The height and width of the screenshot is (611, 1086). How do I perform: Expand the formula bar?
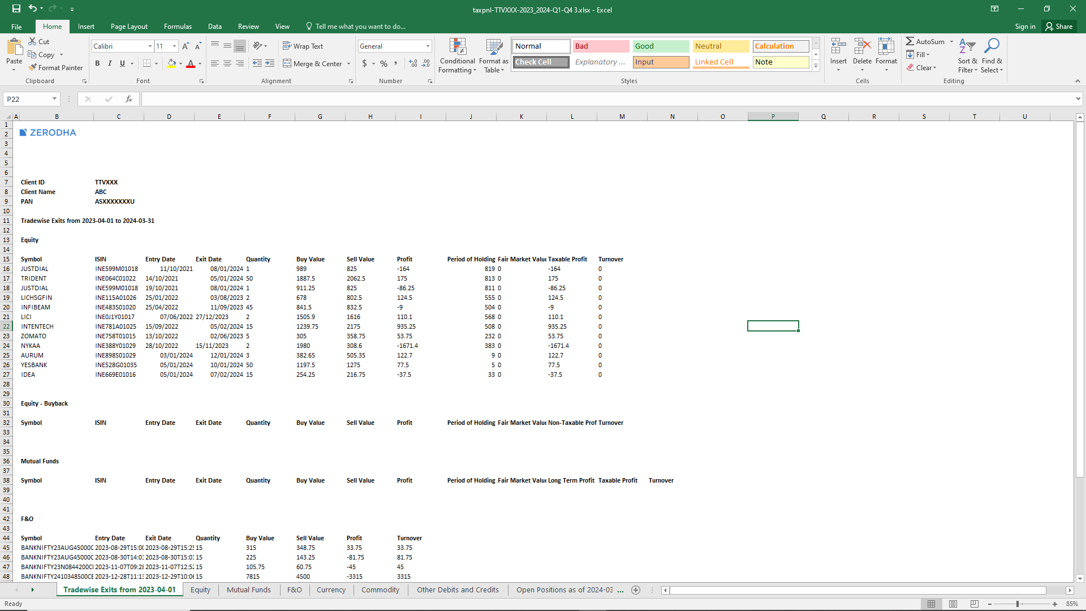(1078, 99)
